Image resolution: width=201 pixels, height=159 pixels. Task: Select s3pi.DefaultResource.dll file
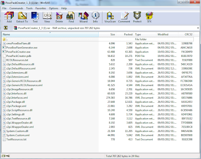(20, 64)
